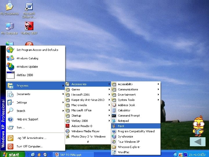Click the back arrow slide button

(x=198, y=142)
